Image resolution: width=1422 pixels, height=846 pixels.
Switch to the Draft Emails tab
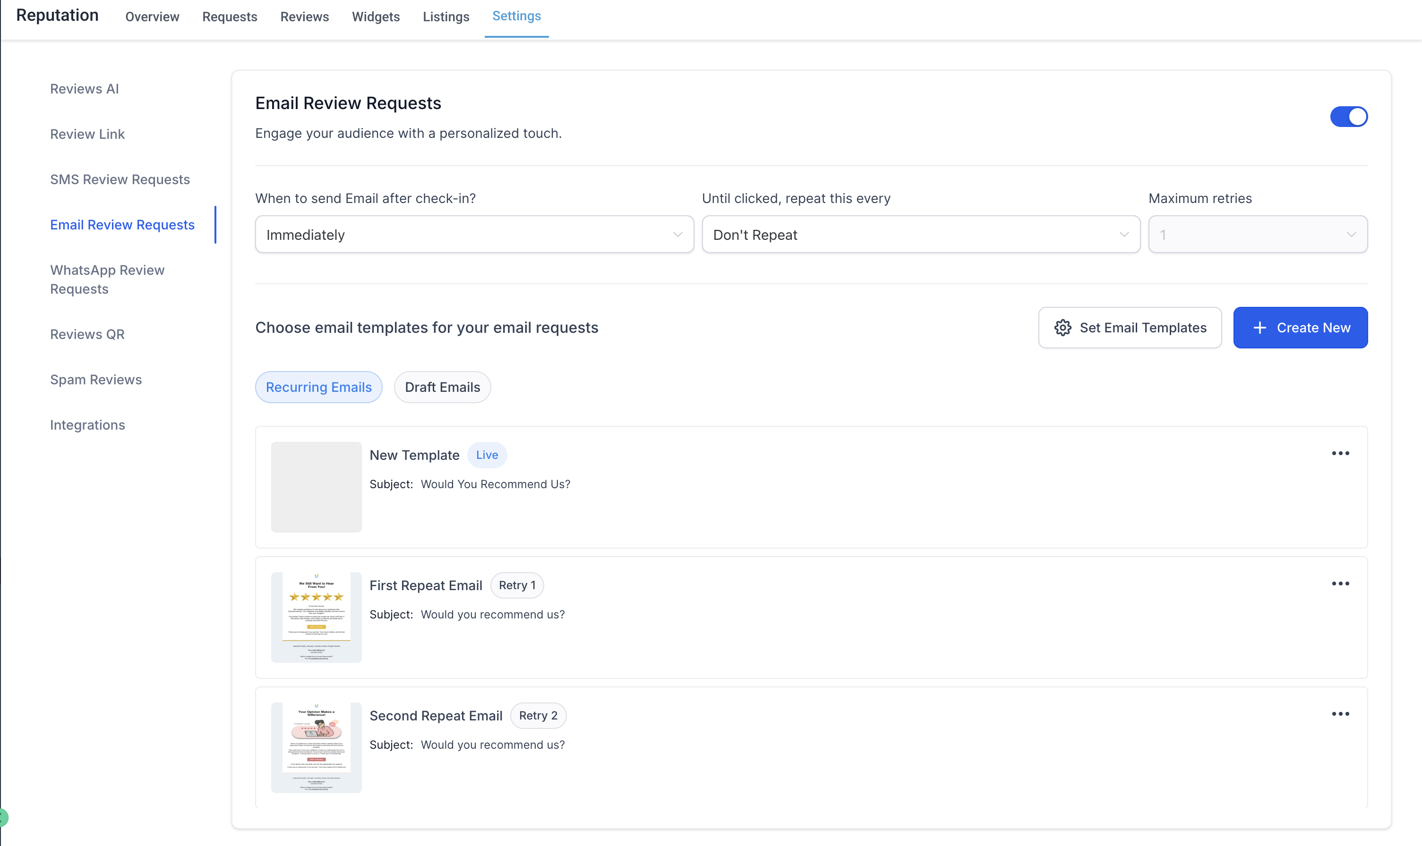pos(442,387)
